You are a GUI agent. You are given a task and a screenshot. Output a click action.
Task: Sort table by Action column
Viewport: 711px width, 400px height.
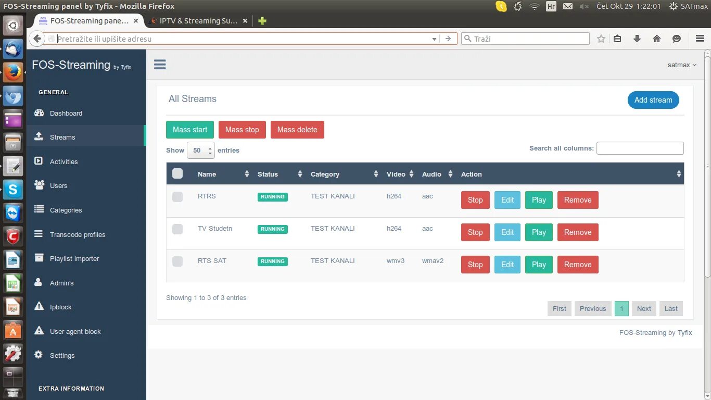click(x=570, y=174)
